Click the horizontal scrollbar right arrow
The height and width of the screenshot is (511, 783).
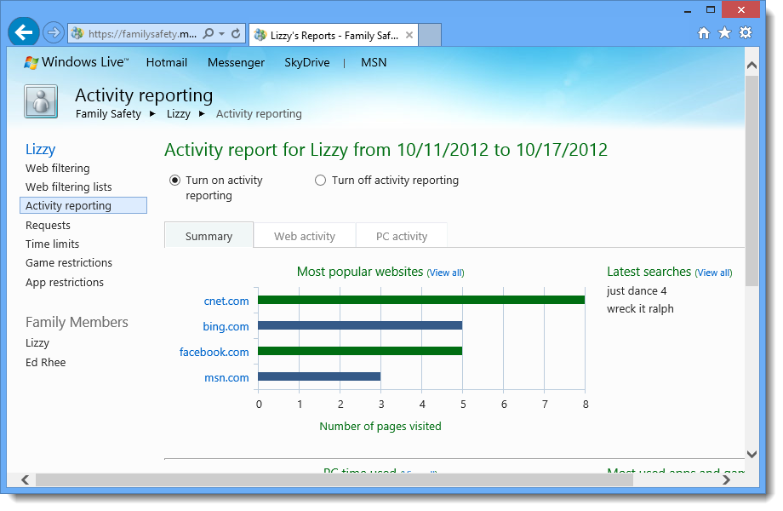pos(726,480)
